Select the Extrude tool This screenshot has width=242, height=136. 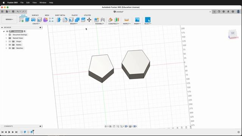(27, 20)
